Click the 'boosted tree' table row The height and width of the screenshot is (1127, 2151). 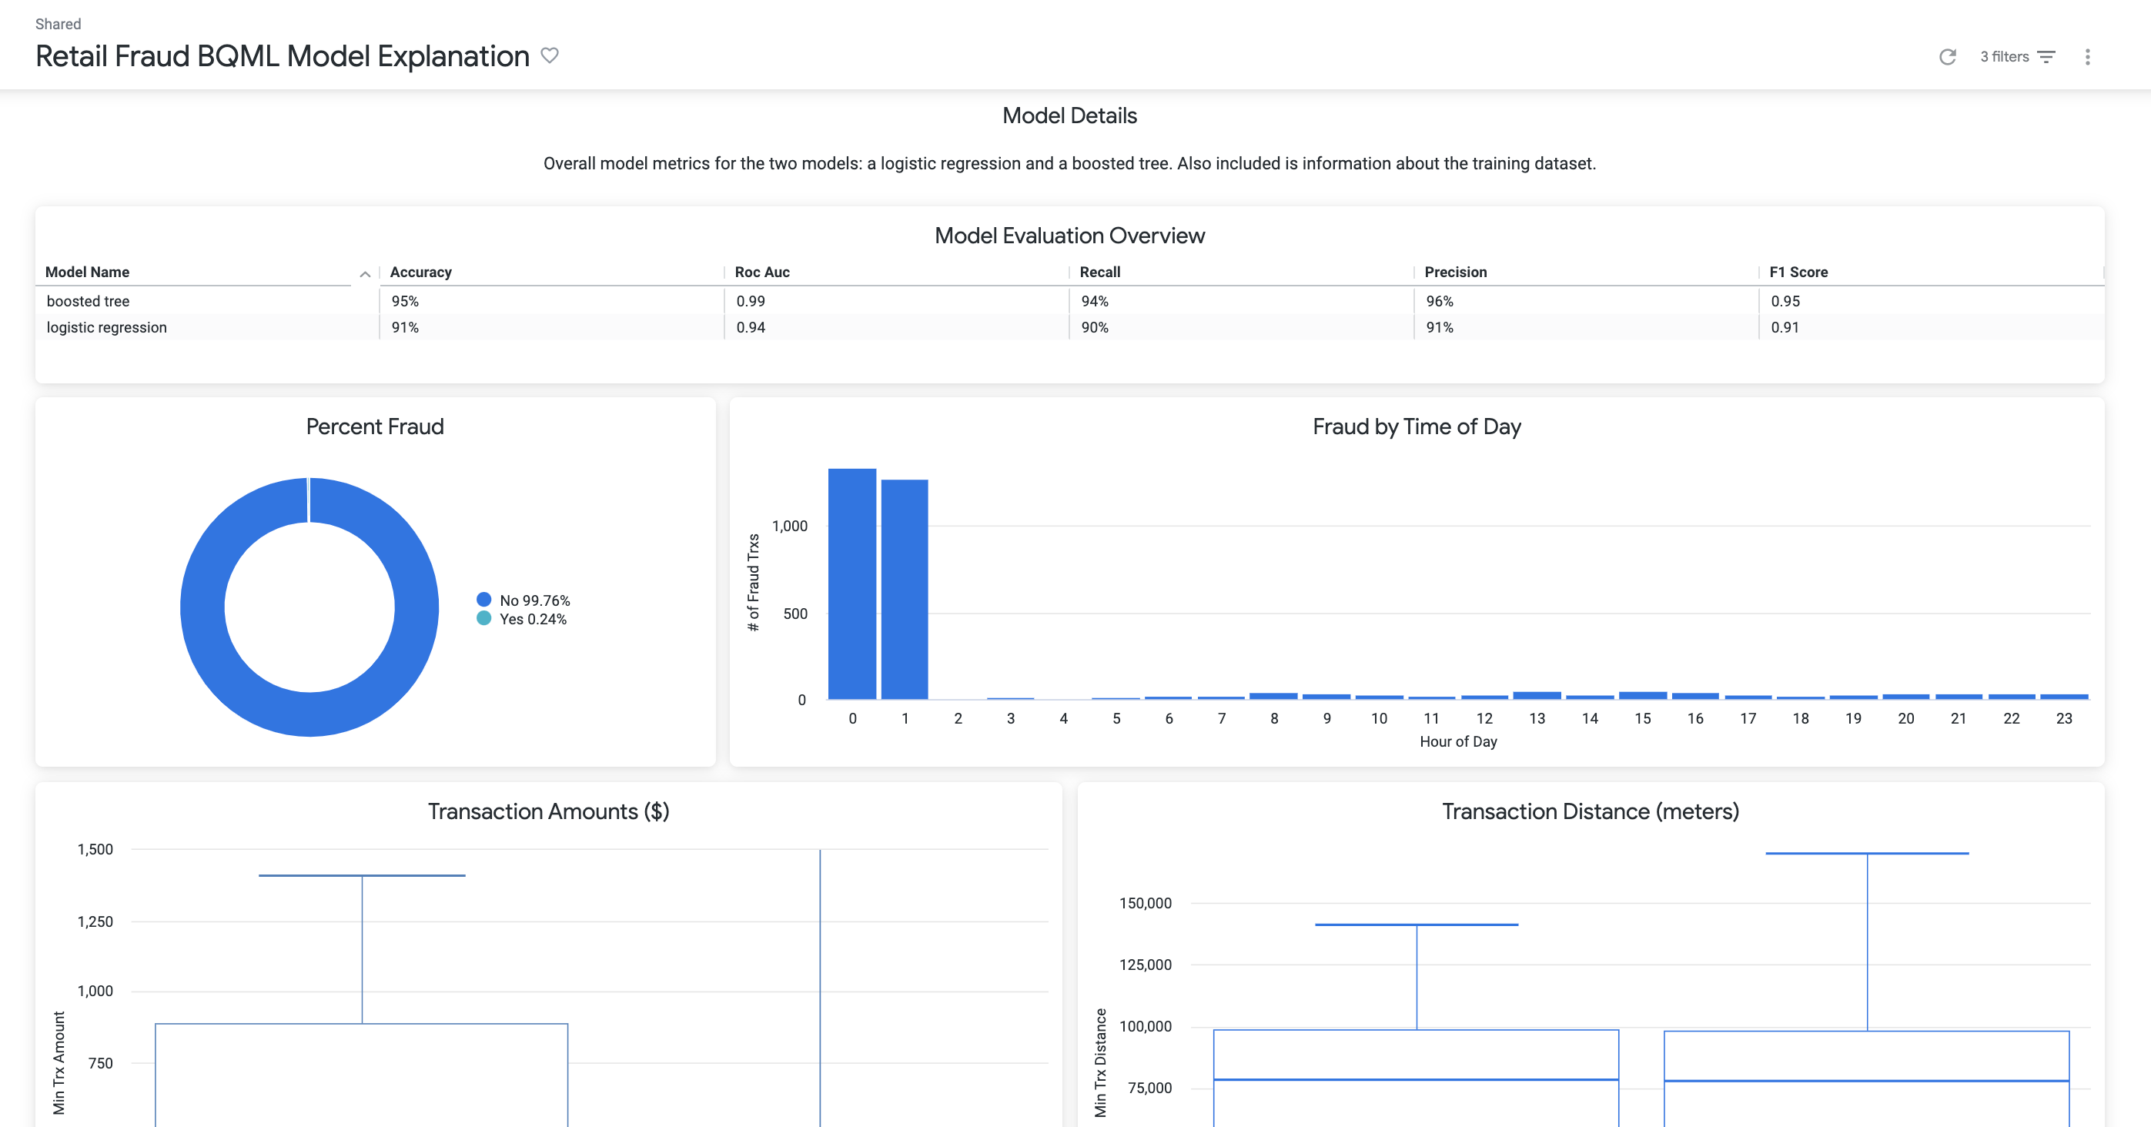click(x=88, y=301)
